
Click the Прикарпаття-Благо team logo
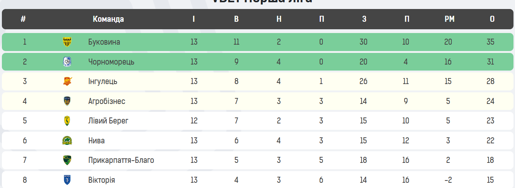tap(67, 160)
